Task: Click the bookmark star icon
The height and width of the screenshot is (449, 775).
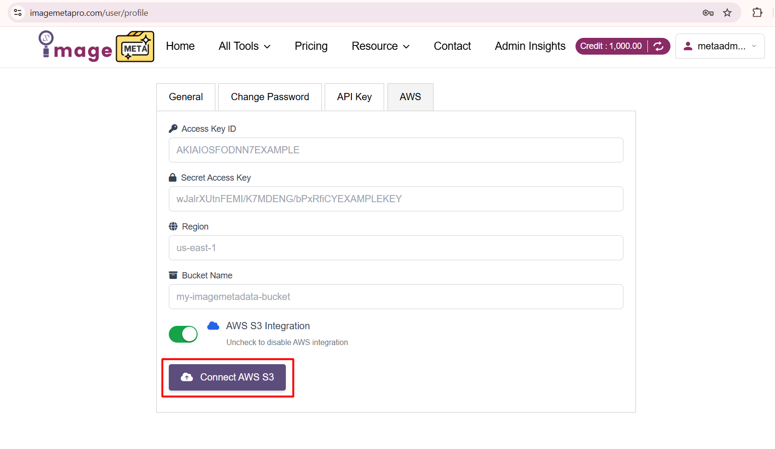Action: 728,13
